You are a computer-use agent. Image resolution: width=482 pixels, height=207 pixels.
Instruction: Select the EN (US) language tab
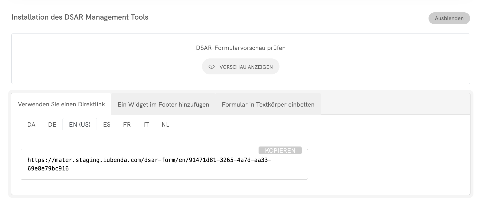click(80, 125)
